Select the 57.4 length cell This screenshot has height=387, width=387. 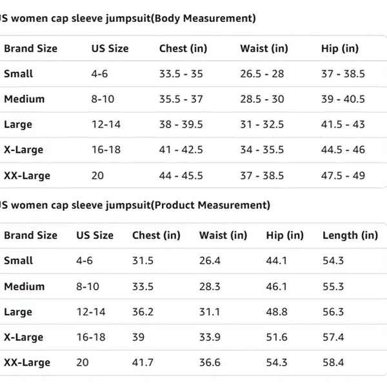pyautogui.click(x=333, y=337)
